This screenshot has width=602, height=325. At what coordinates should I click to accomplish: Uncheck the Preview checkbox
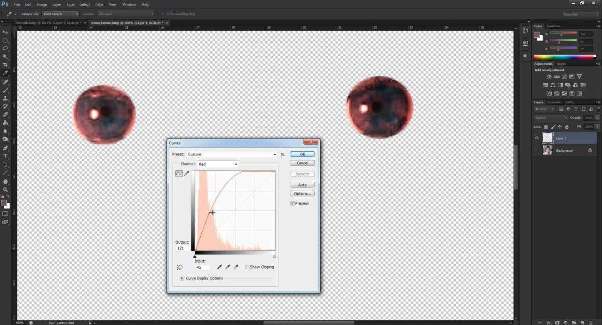293,203
